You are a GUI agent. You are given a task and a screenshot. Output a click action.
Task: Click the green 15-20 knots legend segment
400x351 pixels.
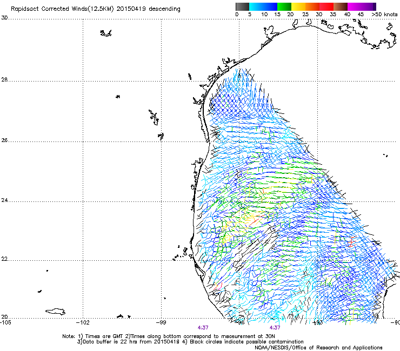click(x=284, y=6)
